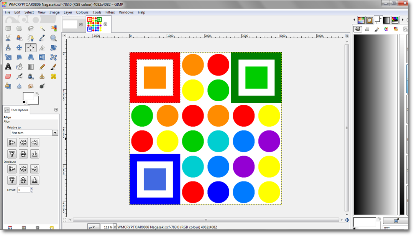Select the Watercolour brush colour selector
This screenshot has height=236, width=414.
point(377,29)
